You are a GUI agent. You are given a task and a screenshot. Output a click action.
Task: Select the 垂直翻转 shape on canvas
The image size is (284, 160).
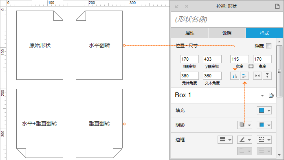click(99, 123)
